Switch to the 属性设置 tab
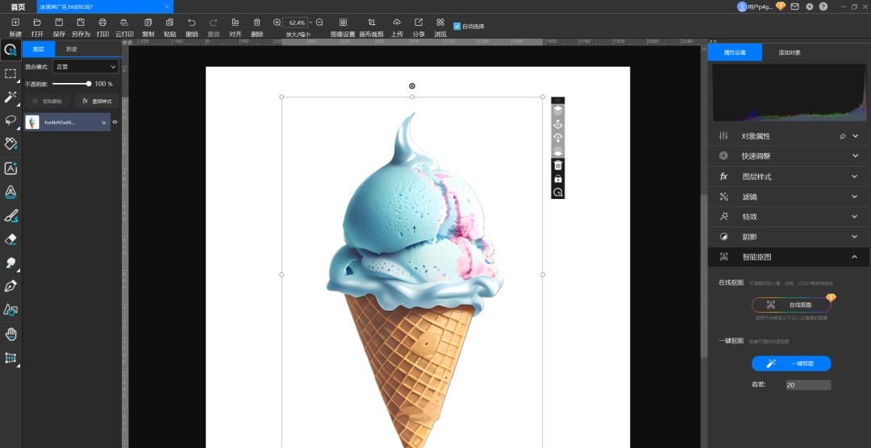This screenshot has height=448, width=871. [x=735, y=52]
